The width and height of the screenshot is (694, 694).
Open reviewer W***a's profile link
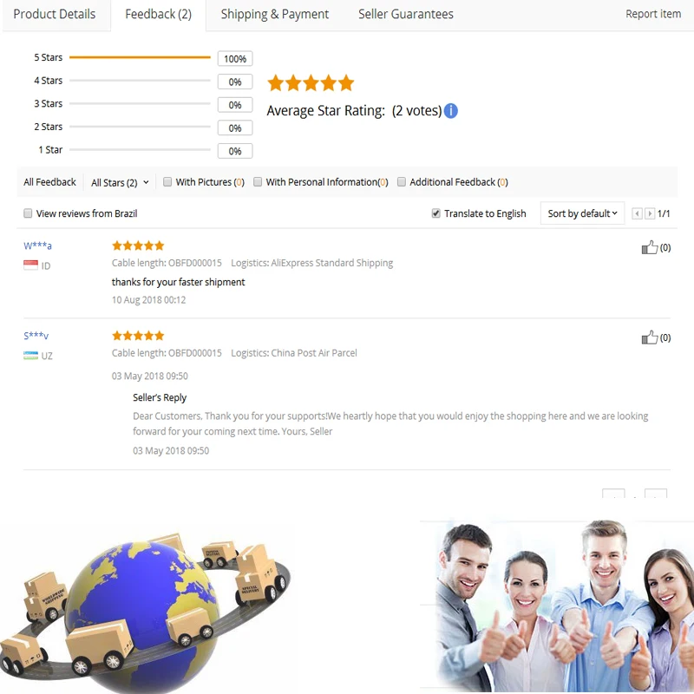click(x=37, y=246)
